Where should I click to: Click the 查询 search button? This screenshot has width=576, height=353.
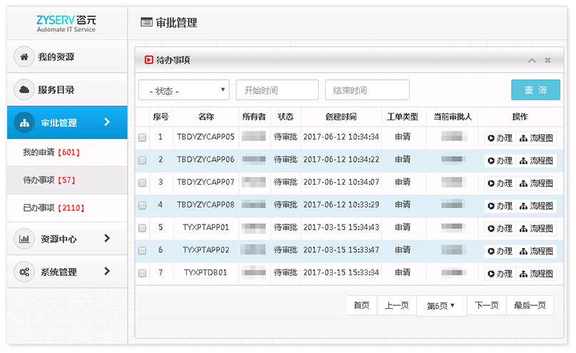coord(535,90)
